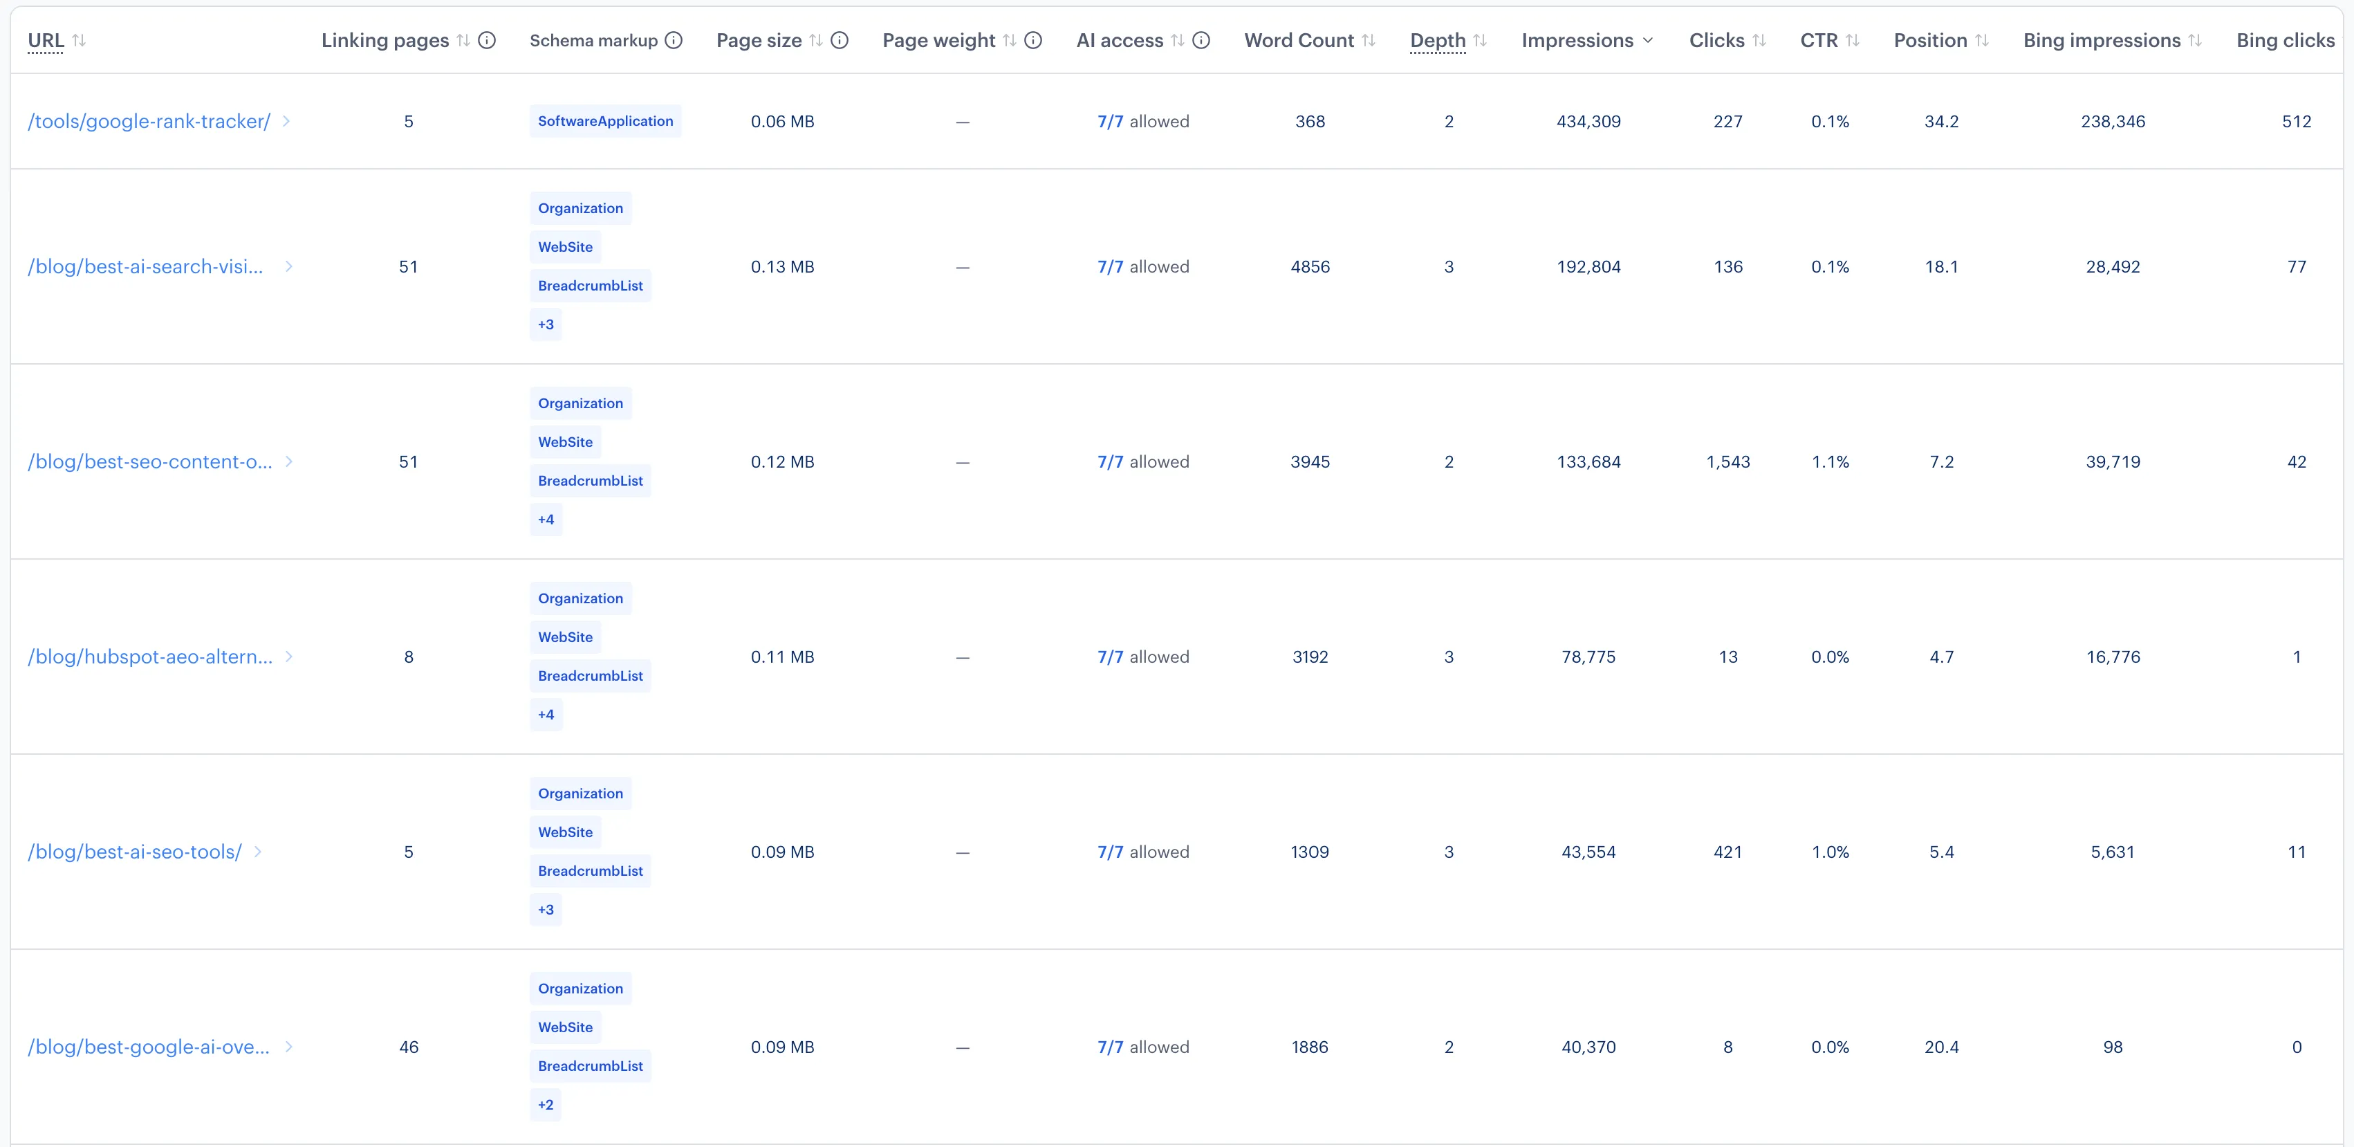Show +2 more schemas for best-google-ai-ove row

pos(546,1105)
